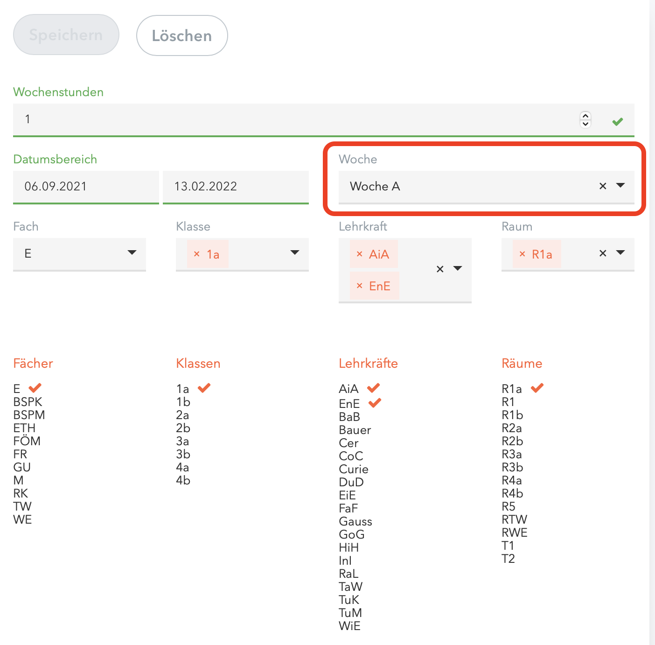Screen dimensions: 655x645
Task: Click the Wochenstunden stepper arrows
Action: point(585,119)
